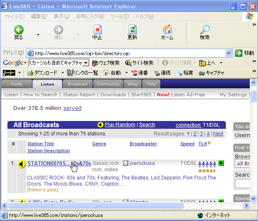Expand the Google logo menu arrow
This screenshot has width=258, height=221.
pyautogui.click(x=25, y=63)
